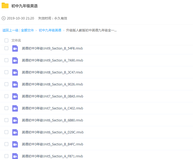
Task: Click video icon for Unit7_Section_B_0BA5.rmvb
Action: click(15, 96)
